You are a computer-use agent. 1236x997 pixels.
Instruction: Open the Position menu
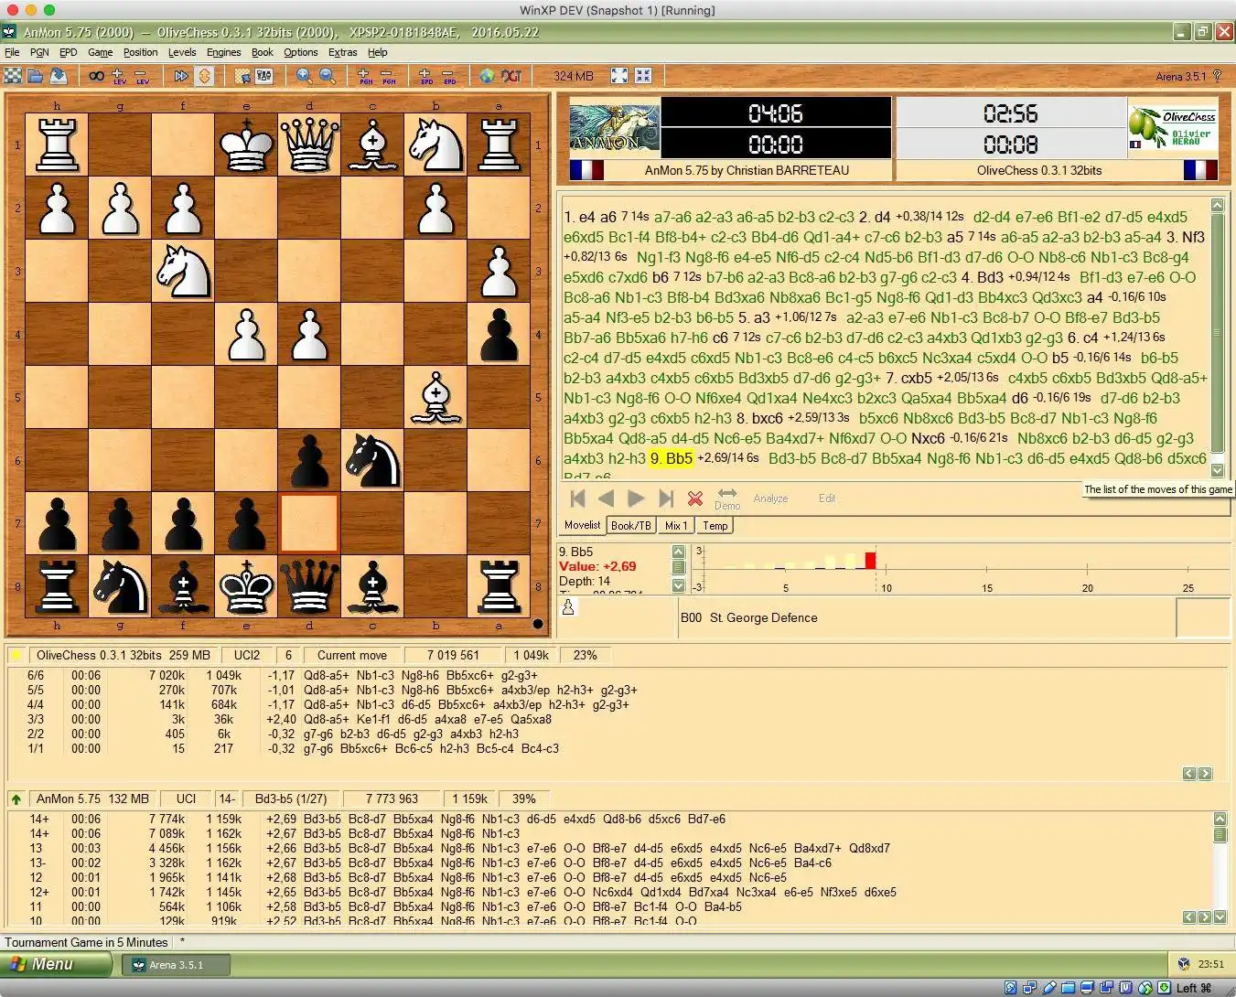click(x=141, y=52)
